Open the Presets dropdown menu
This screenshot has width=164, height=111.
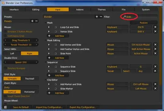(17, 21)
